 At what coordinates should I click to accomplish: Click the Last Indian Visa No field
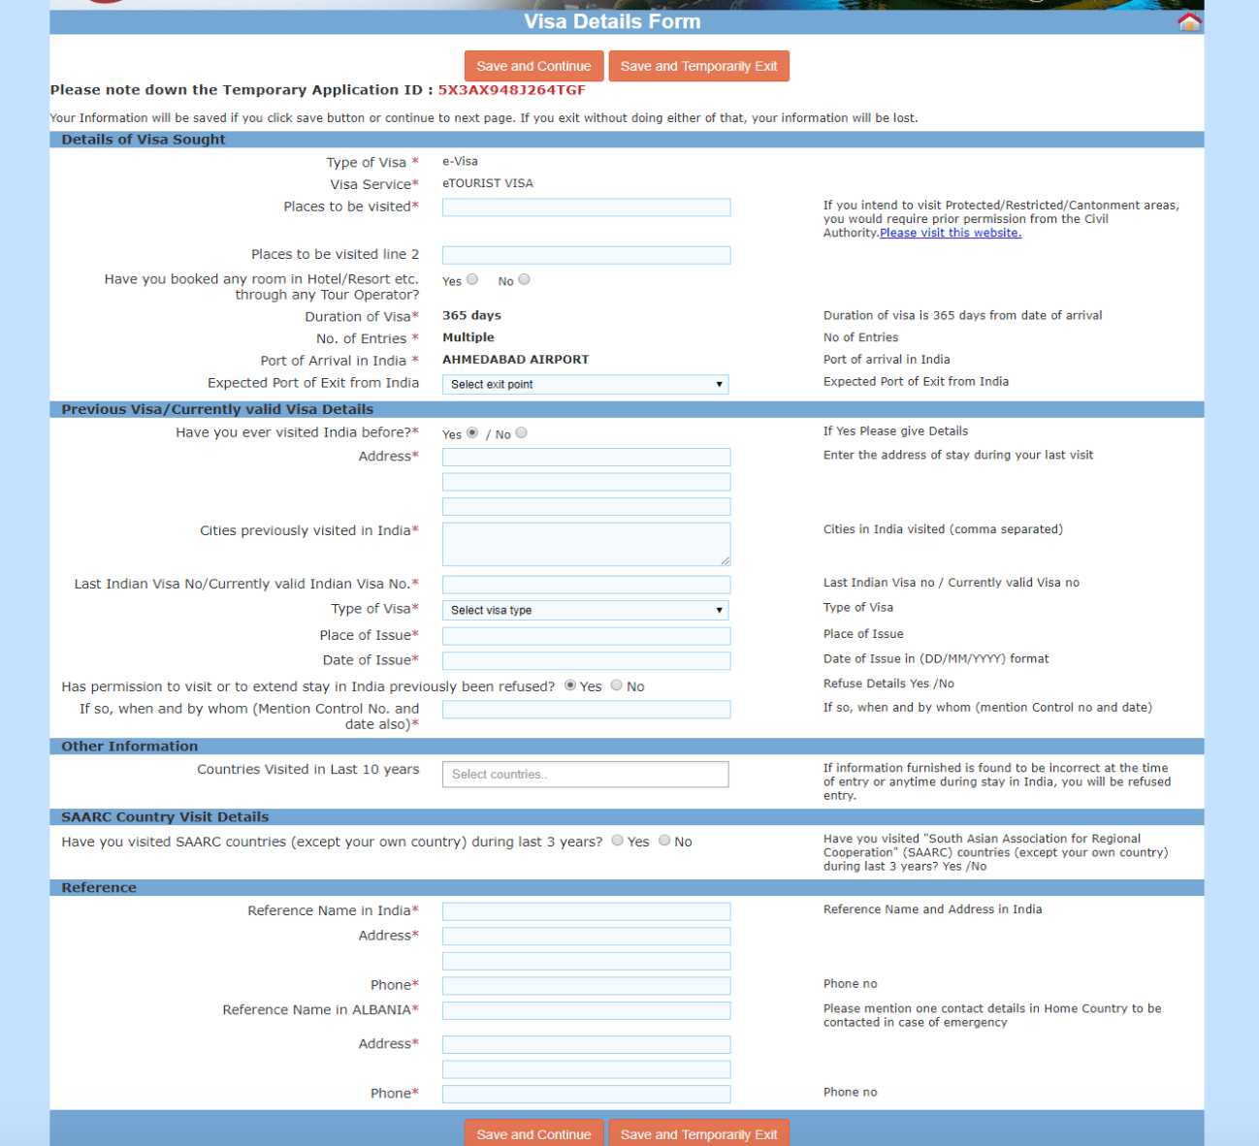[x=585, y=584]
